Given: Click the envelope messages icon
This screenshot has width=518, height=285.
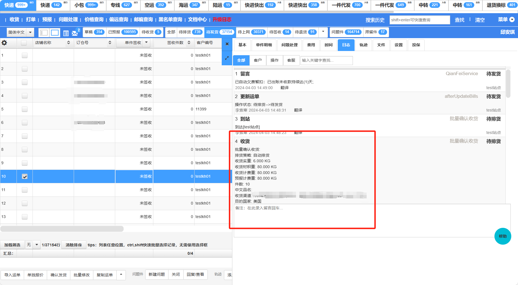Looking at the screenshot, I should click(75, 33).
